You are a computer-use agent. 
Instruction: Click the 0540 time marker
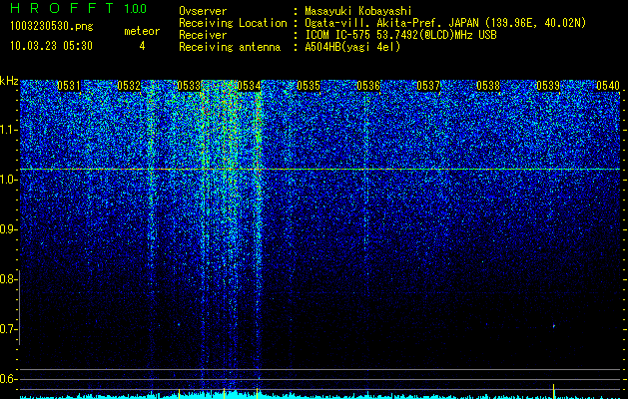(608, 86)
